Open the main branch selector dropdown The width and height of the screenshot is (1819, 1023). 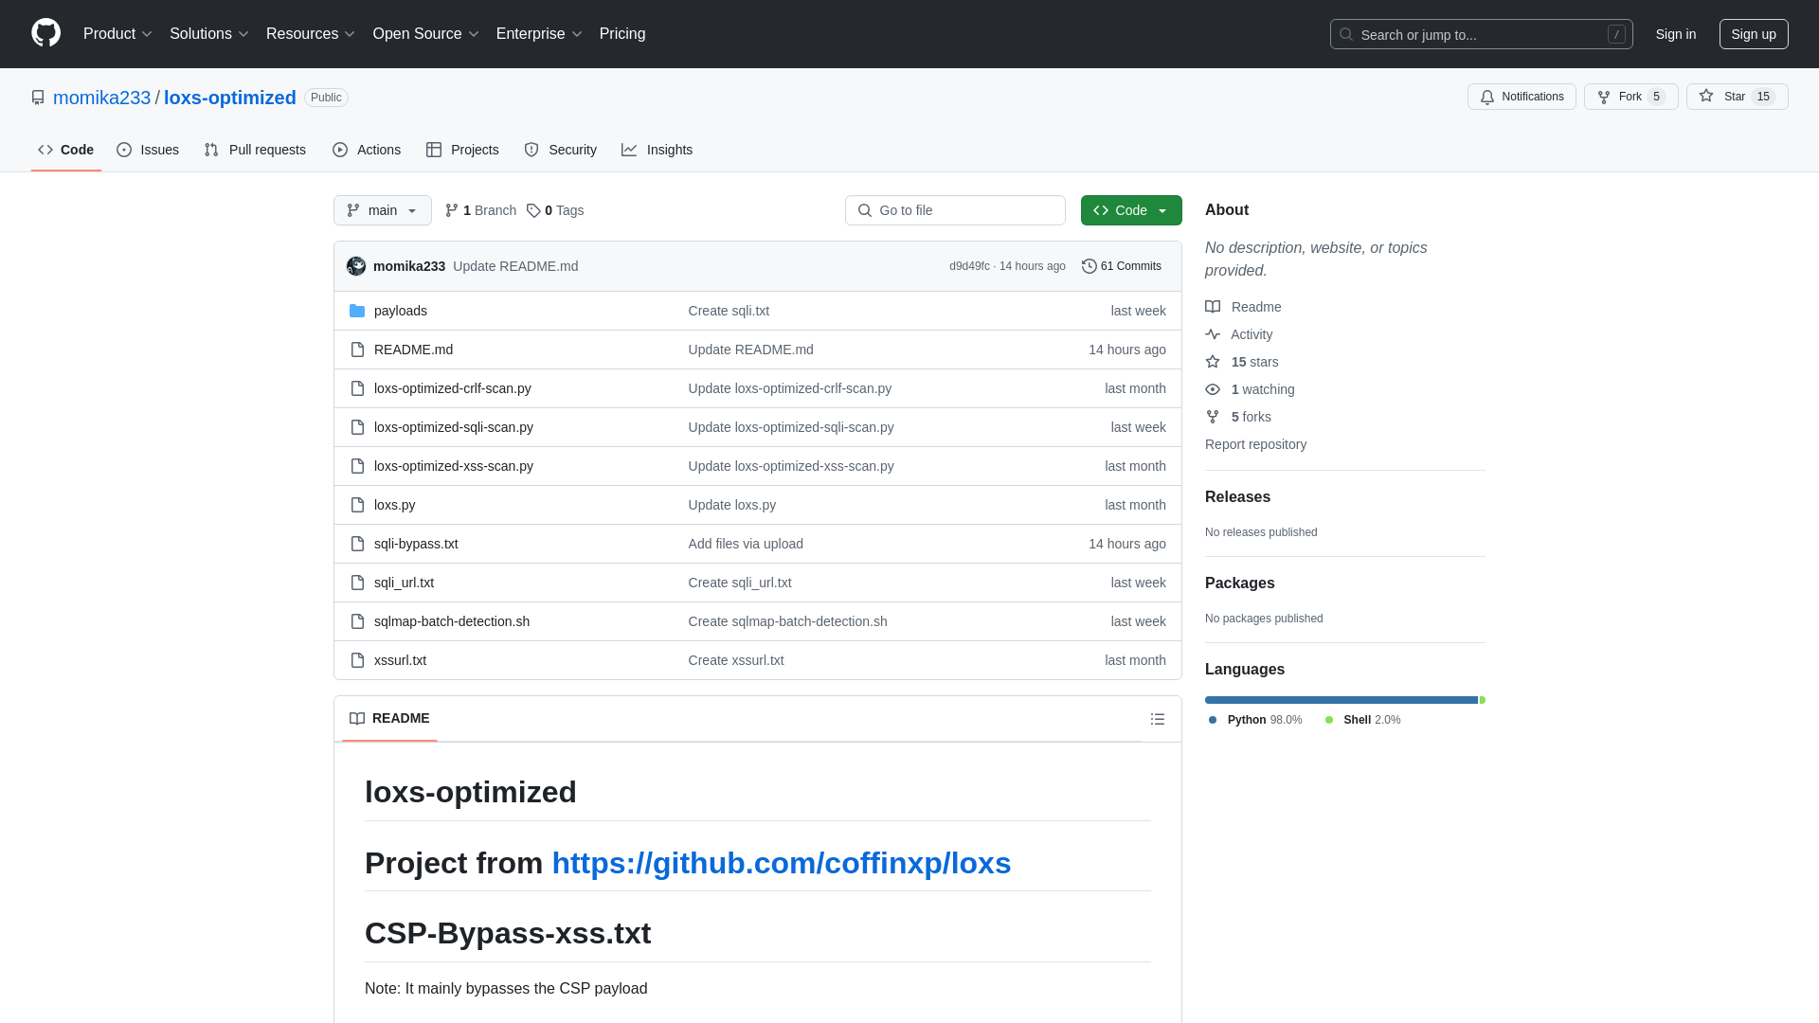[383, 210]
